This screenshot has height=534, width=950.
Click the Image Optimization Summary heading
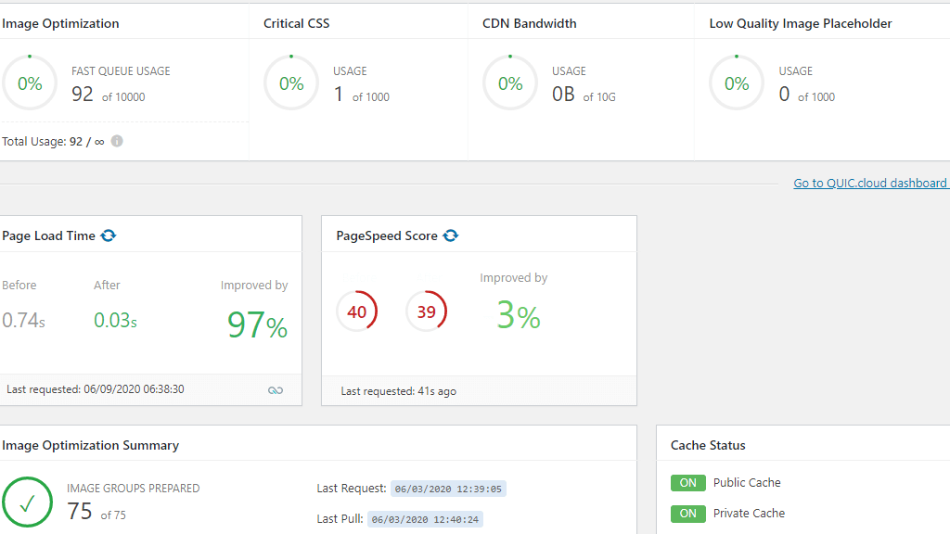click(90, 446)
